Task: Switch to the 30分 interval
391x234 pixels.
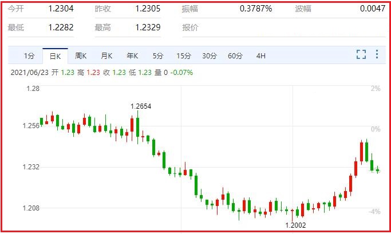Action: 210,56
